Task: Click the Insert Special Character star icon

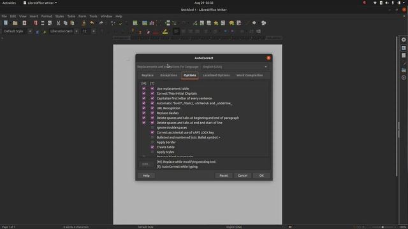Action: [x=216, y=23]
